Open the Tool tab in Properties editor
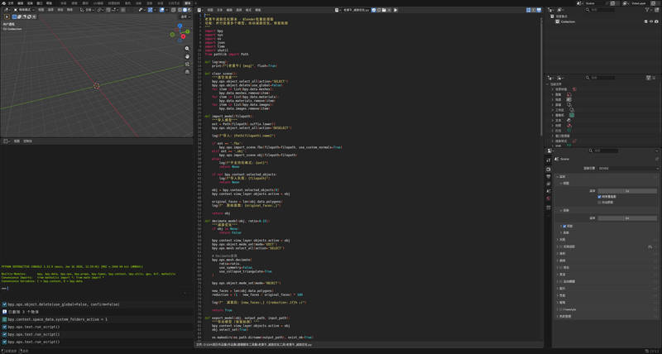Viewport: 662px width, 354px height. pos(548,160)
